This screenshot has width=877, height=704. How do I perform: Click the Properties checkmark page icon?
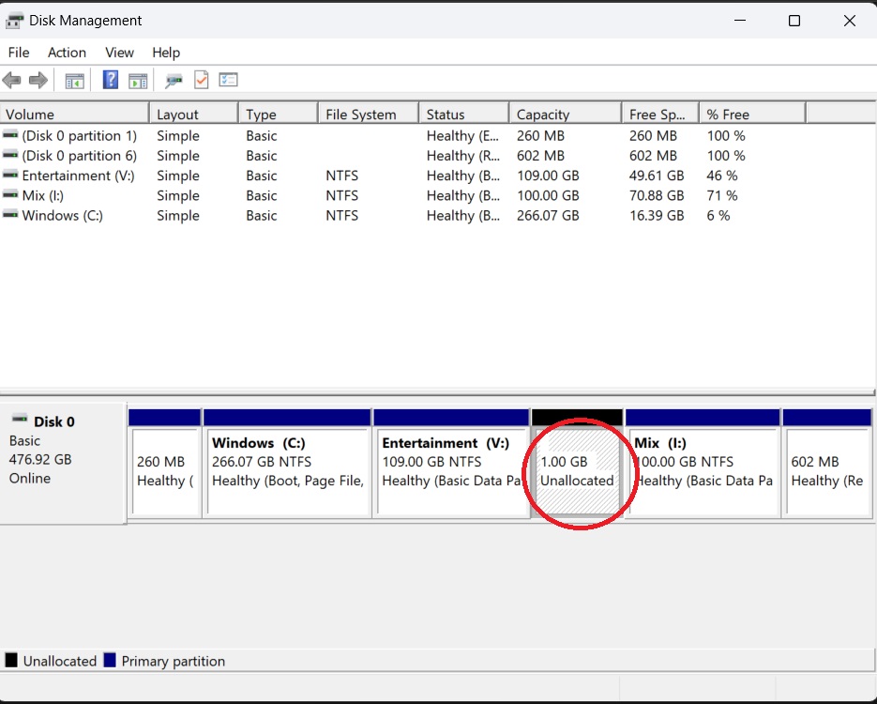[x=201, y=81]
